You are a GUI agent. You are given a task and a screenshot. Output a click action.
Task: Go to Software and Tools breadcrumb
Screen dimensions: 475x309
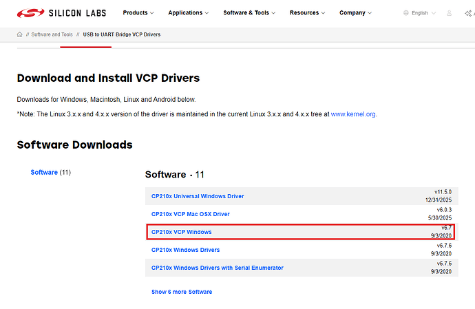coord(52,34)
